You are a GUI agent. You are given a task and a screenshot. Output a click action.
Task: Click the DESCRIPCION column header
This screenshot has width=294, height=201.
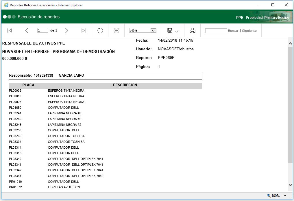tap(125, 85)
